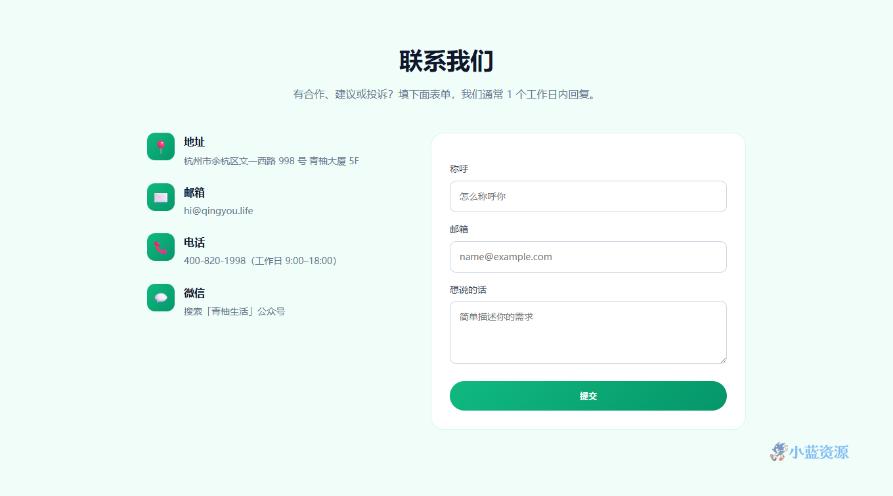Click the address pushpin icon
This screenshot has width=893, height=496.
[161, 147]
